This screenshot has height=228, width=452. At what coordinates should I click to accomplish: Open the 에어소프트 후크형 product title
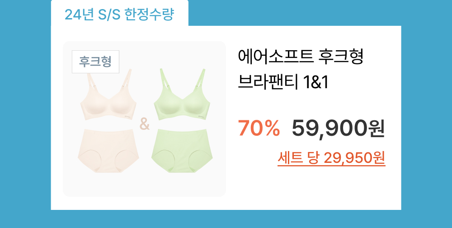click(300, 58)
